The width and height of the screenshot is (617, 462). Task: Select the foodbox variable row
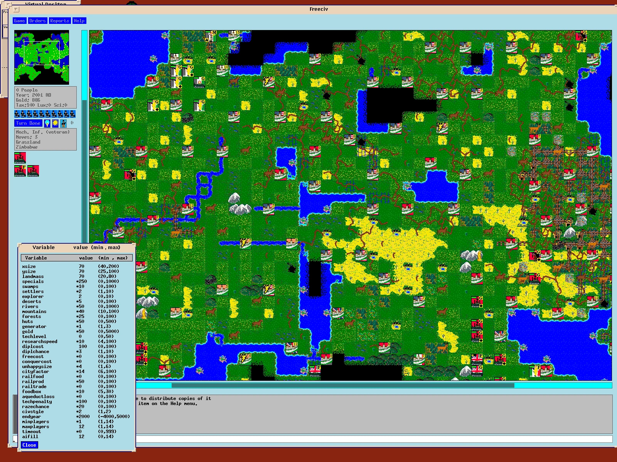click(76, 392)
